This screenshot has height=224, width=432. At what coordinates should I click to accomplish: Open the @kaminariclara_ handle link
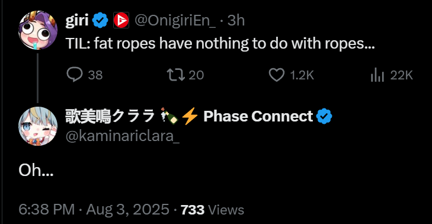coord(123,136)
